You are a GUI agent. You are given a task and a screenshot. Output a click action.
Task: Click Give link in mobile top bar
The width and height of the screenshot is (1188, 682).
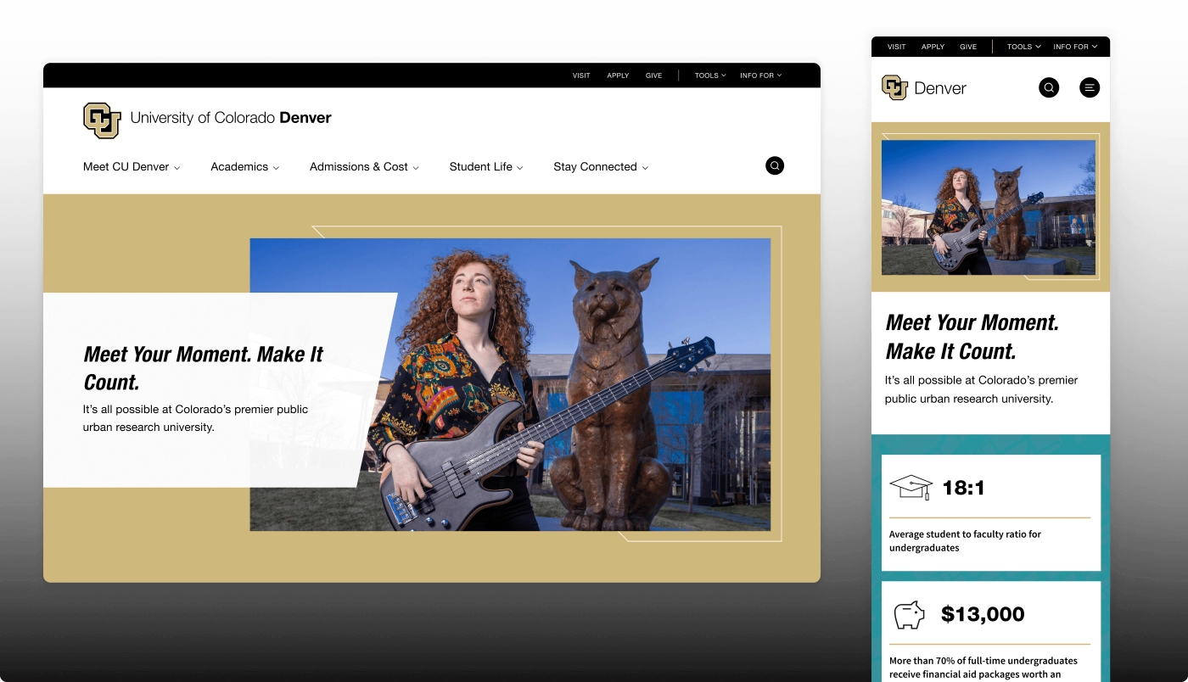[968, 47]
